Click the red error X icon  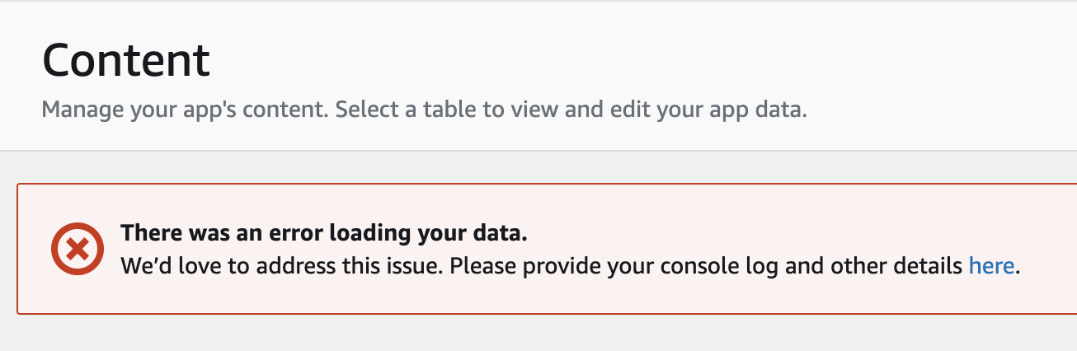click(78, 249)
